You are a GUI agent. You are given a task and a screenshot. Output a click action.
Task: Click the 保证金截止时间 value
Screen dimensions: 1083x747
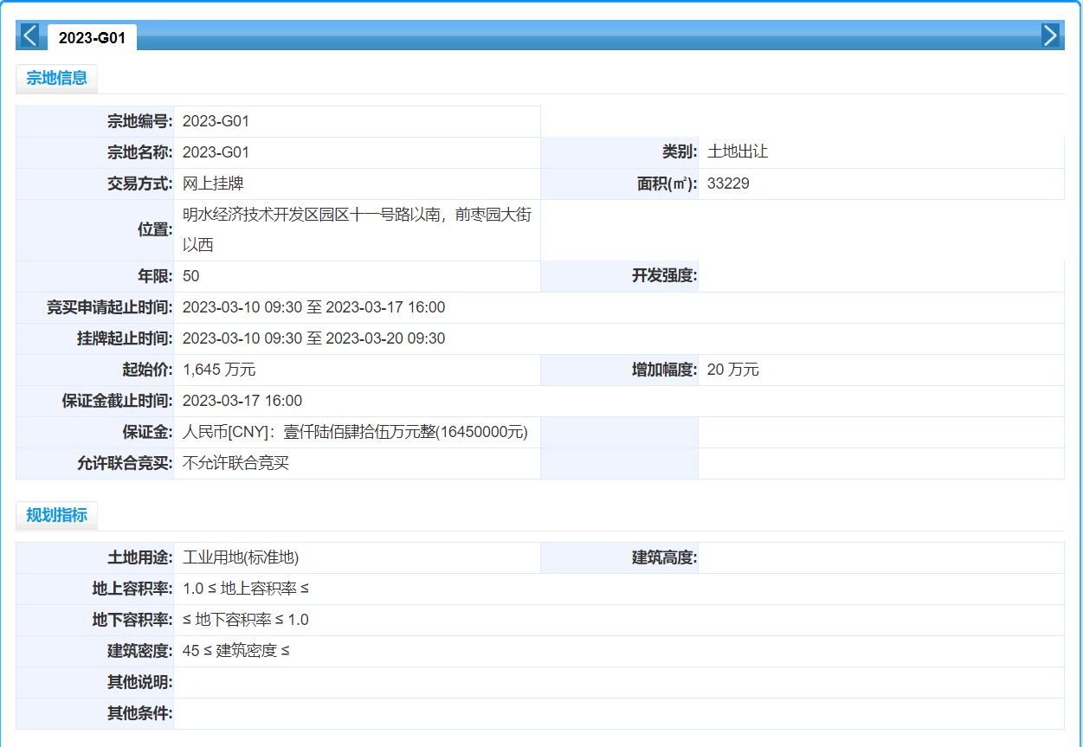tap(242, 401)
